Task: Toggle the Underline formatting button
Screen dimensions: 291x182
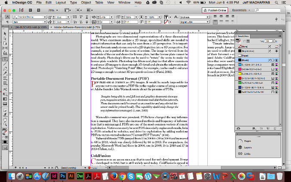Action: tap(88, 17)
